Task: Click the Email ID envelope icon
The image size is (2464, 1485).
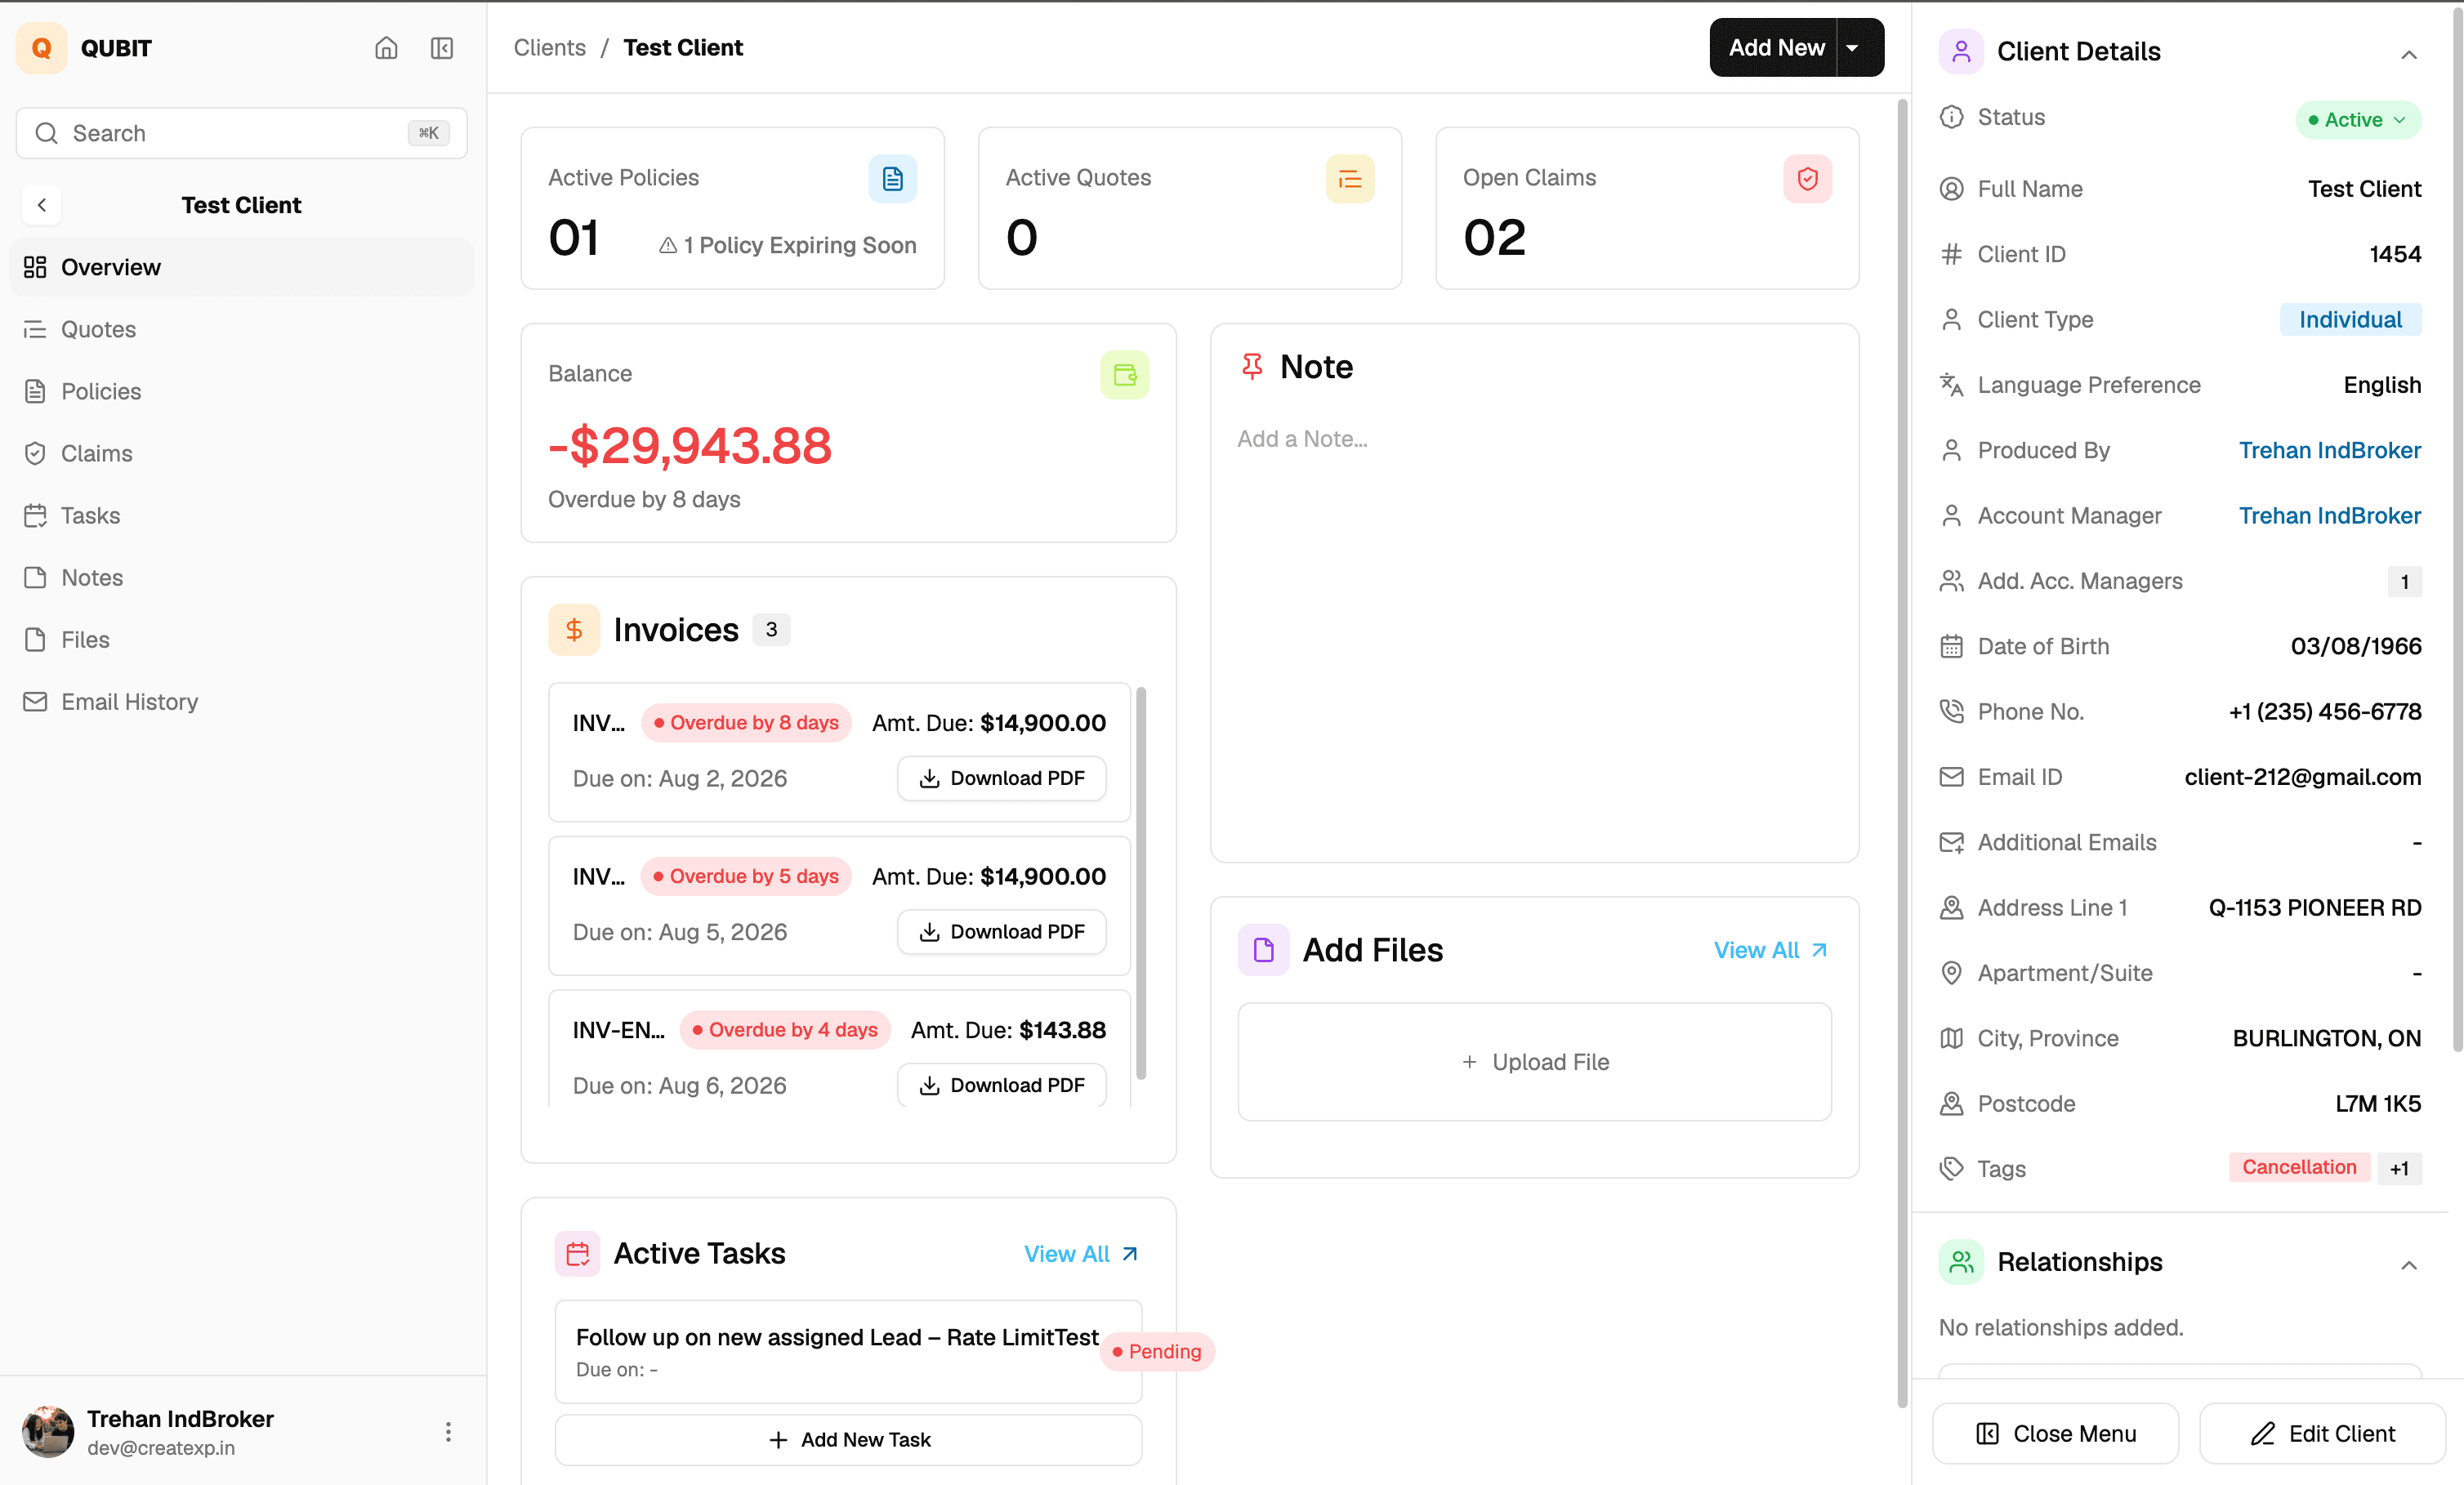Action: coord(1951,777)
